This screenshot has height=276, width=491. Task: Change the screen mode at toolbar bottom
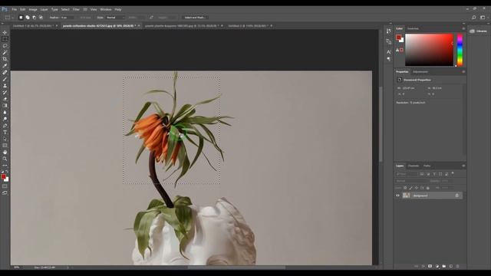[x=5, y=192]
